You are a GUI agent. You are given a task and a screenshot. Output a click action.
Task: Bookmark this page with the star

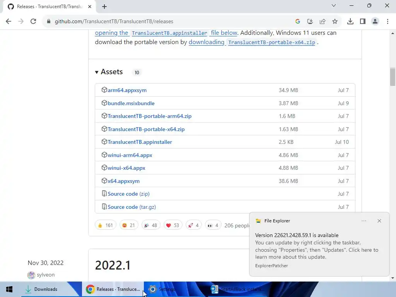point(335,22)
